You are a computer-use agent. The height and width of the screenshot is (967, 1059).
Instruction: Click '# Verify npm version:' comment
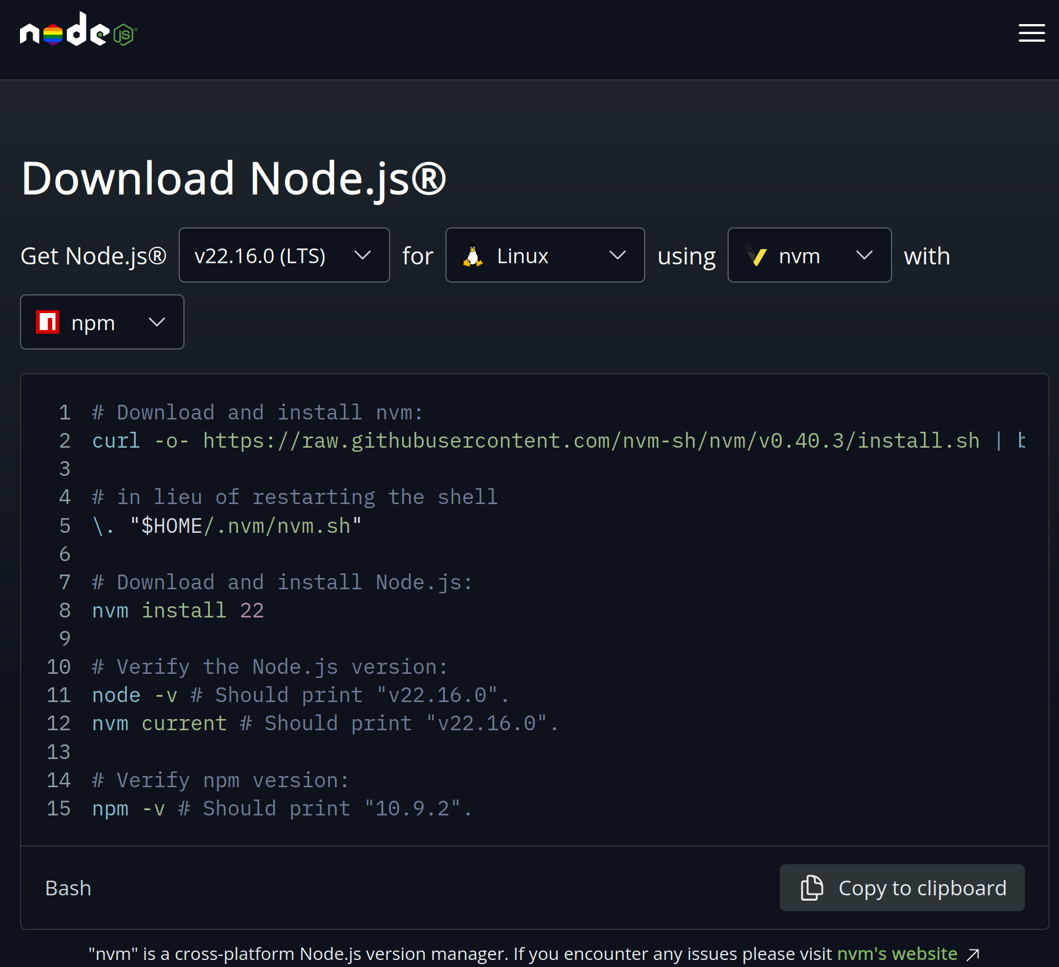click(220, 780)
